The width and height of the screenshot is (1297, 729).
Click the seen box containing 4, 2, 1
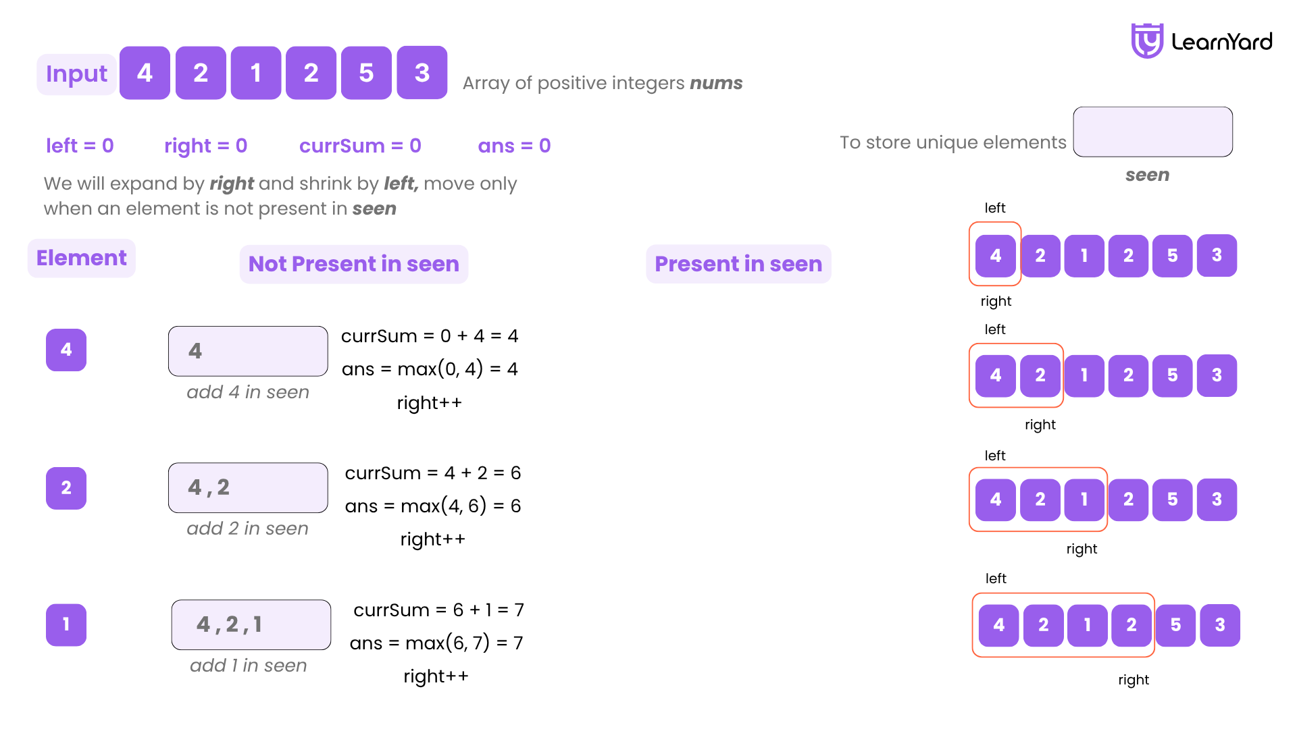(251, 624)
